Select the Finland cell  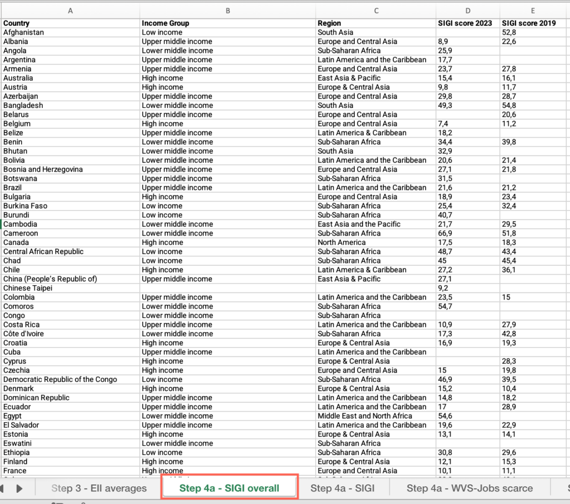pyautogui.click(x=71, y=462)
